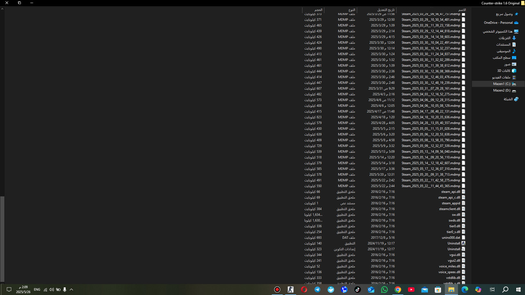This screenshot has width=525, height=295.
Task: Open the ملفات الفيديو videos folder
Action: (504, 77)
